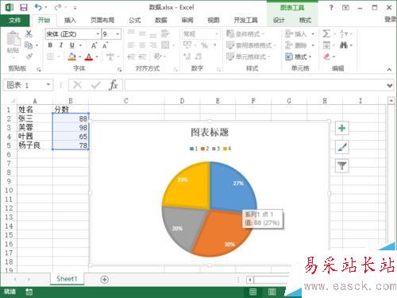Switch to the Insert ribbon tab
Image resolution: width=397 pixels, height=298 pixels.
click(70, 20)
